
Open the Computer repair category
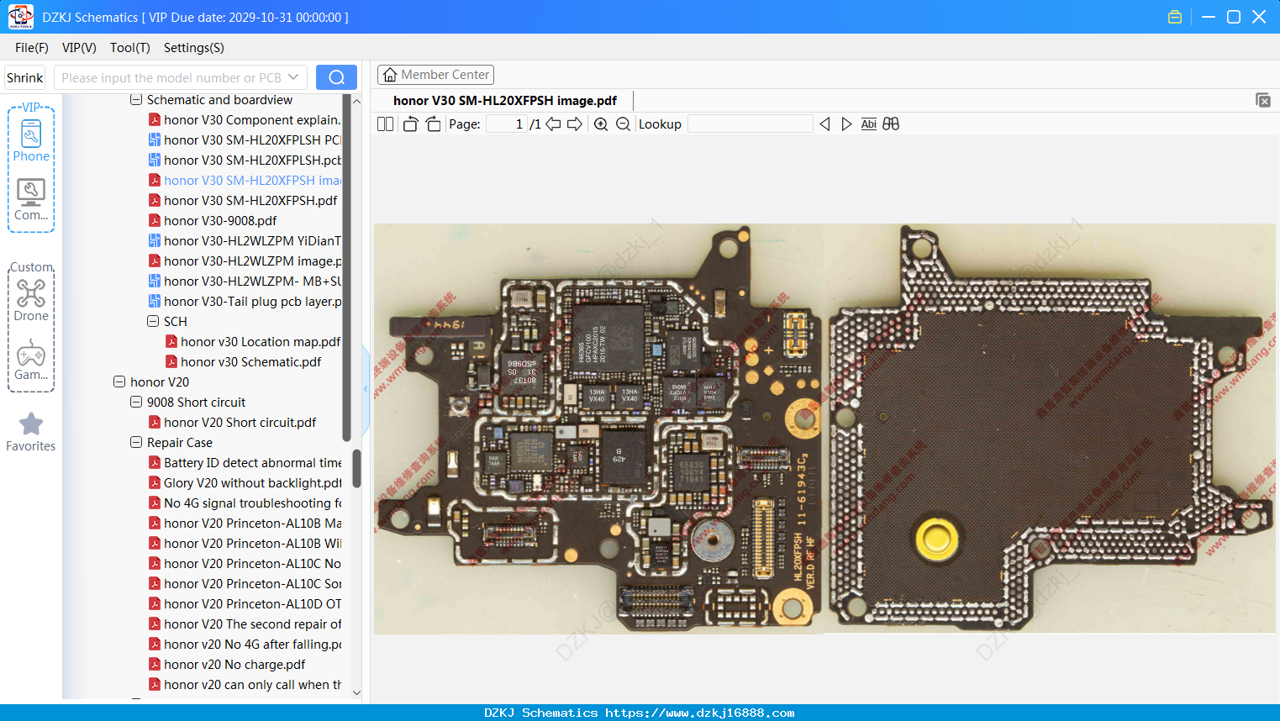click(x=31, y=200)
